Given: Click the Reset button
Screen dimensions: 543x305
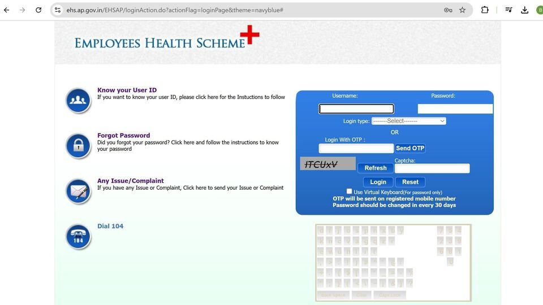Looking at the screenshot, I should tap(410, 182).
